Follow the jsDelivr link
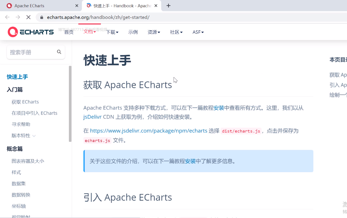 [x=92, y=117]
